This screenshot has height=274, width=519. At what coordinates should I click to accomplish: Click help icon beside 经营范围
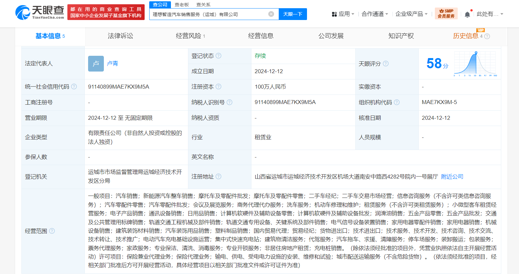pyautogui.click(x=52, y=231)
